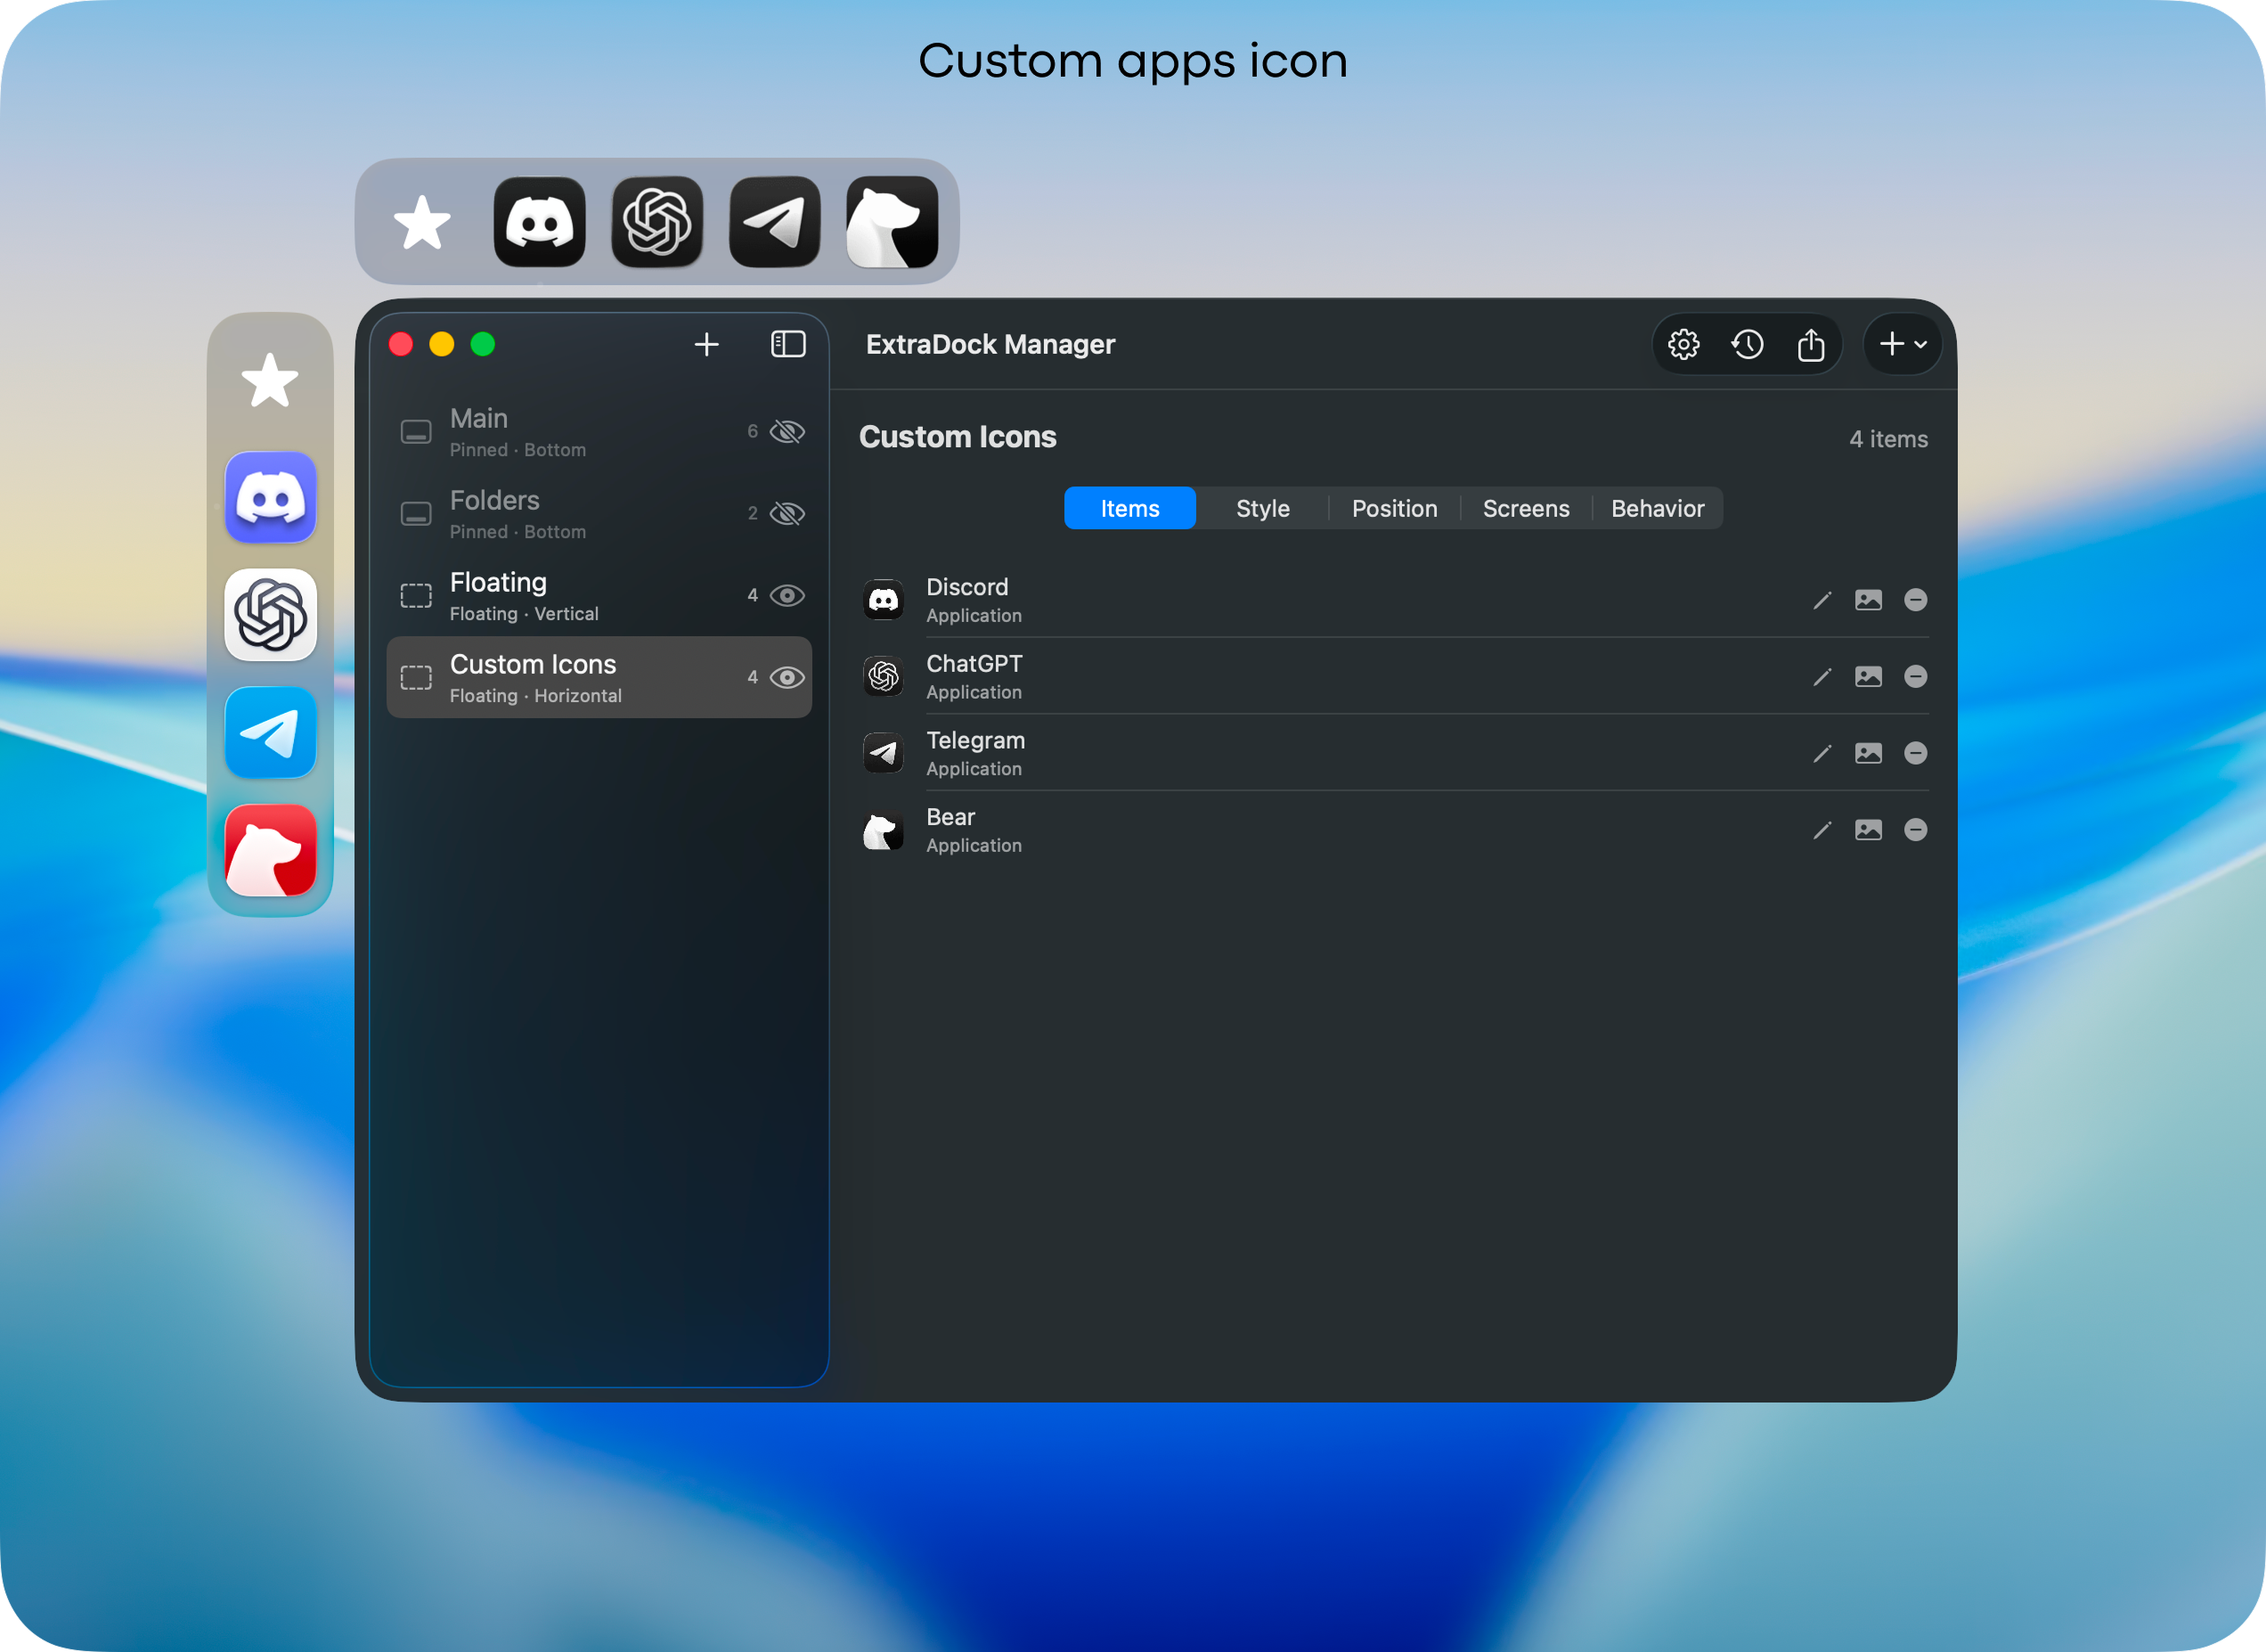Select the Custom Icons dock in sidebar
The image size is (2266, 1652).
tap(599, 678)
